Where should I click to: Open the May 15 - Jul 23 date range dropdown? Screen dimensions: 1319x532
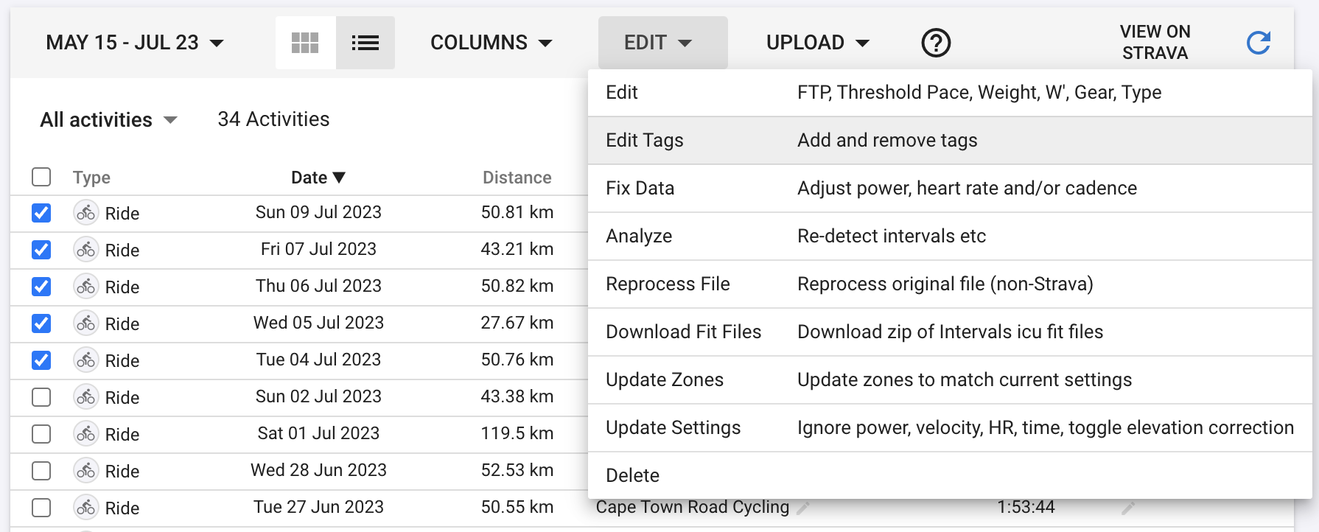pos(135,43)
